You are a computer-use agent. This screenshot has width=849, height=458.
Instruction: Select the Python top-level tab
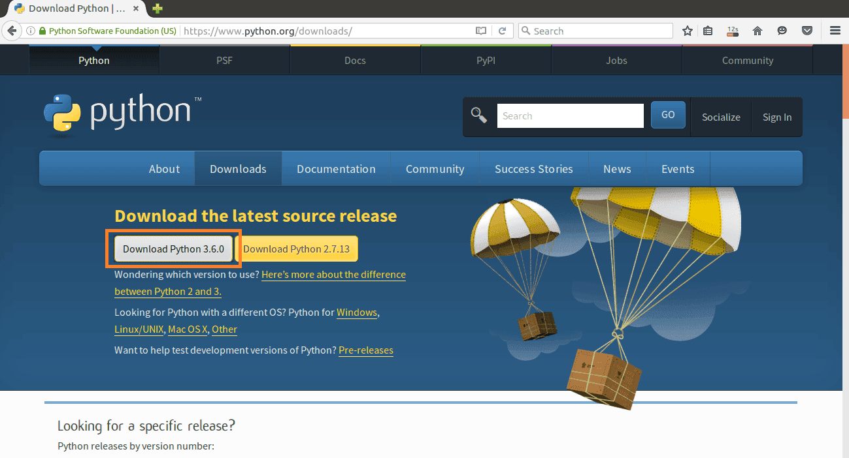pyautogui.click(x=94, y=60)
